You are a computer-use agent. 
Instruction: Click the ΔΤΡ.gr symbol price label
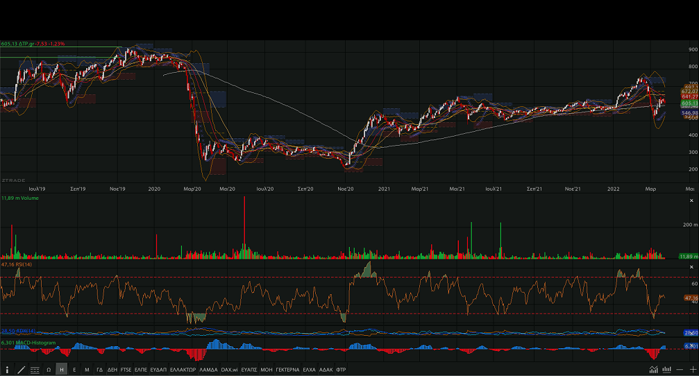coord(33,44)
